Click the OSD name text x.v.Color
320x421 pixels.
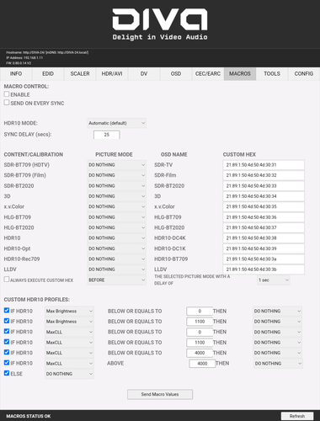(164, 206)
